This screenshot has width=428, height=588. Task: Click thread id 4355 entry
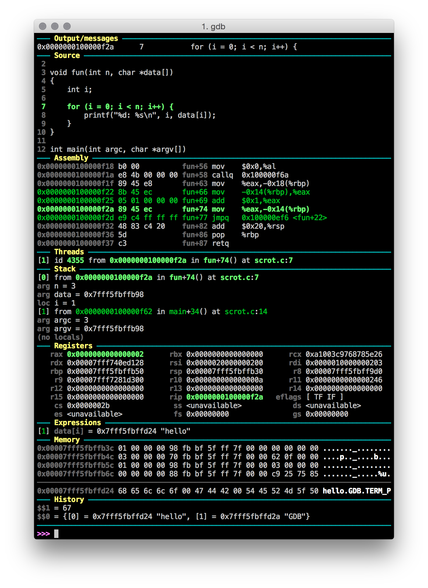(x=165, y=260)
